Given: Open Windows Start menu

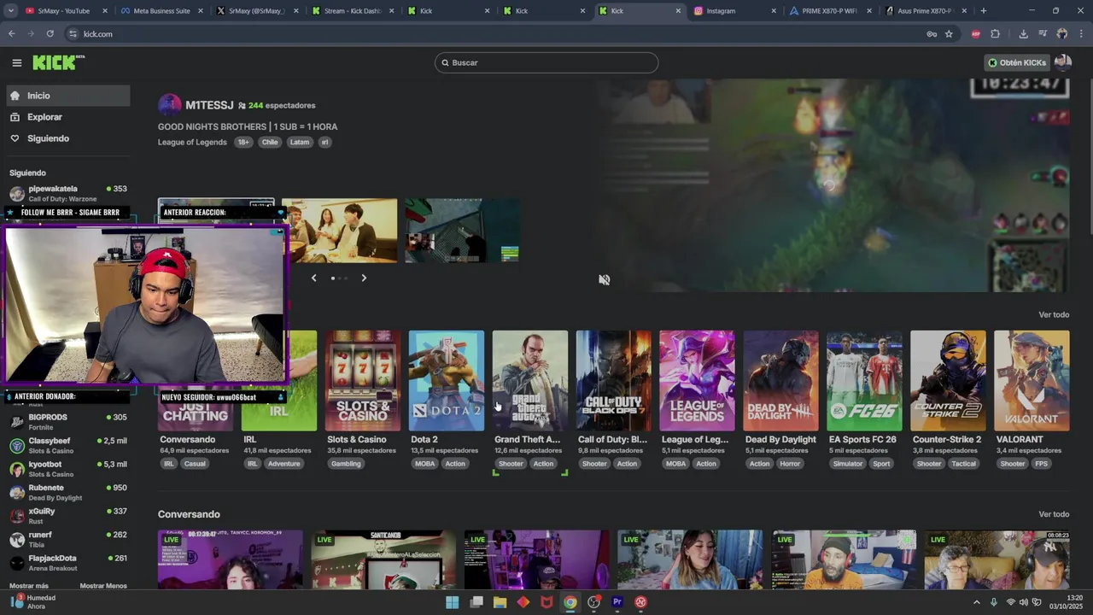Looking at the screenshot, I should coord(452,602).
